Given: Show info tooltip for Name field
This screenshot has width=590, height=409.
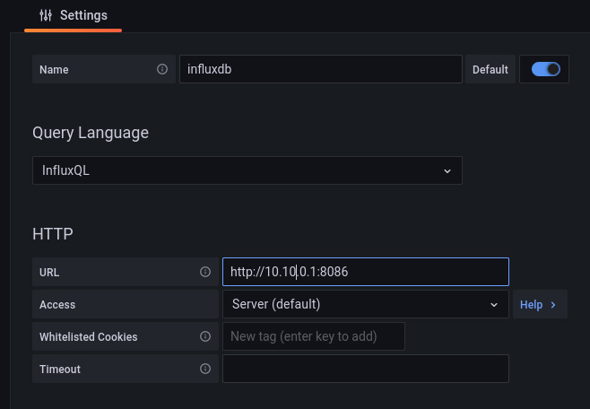Looking at the screenshot, I should click(162, 69).
